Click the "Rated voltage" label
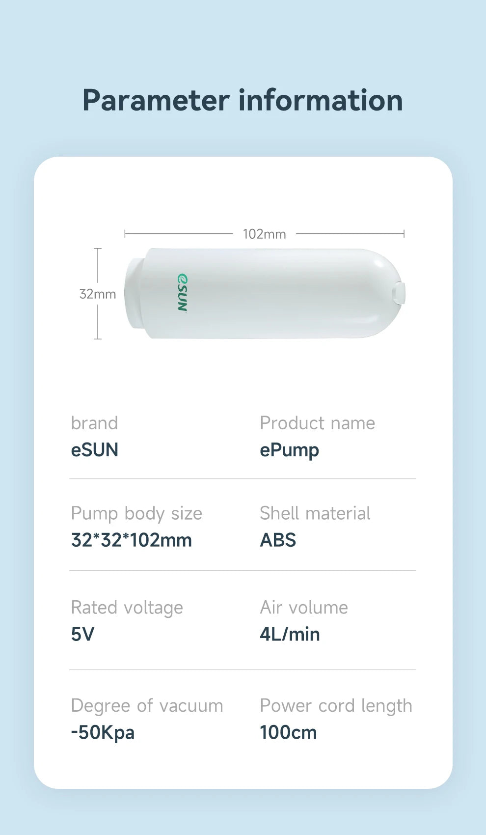Image resolution: width=486 pixels, height=835 pixels. tap(127, 608)
